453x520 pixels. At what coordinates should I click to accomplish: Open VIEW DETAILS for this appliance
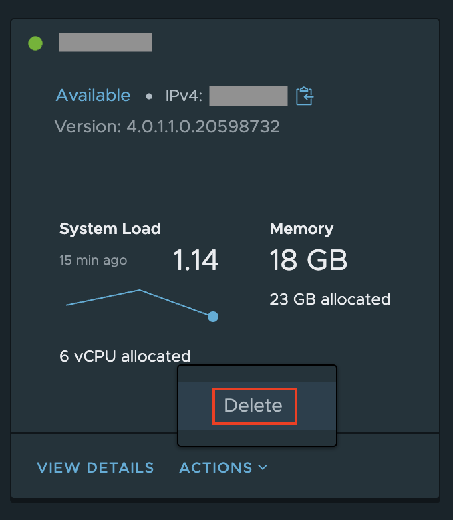click(x=96, y=467)
